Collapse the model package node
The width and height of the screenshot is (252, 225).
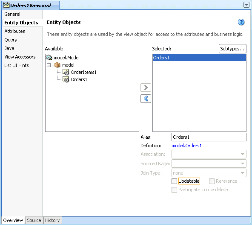49,65
